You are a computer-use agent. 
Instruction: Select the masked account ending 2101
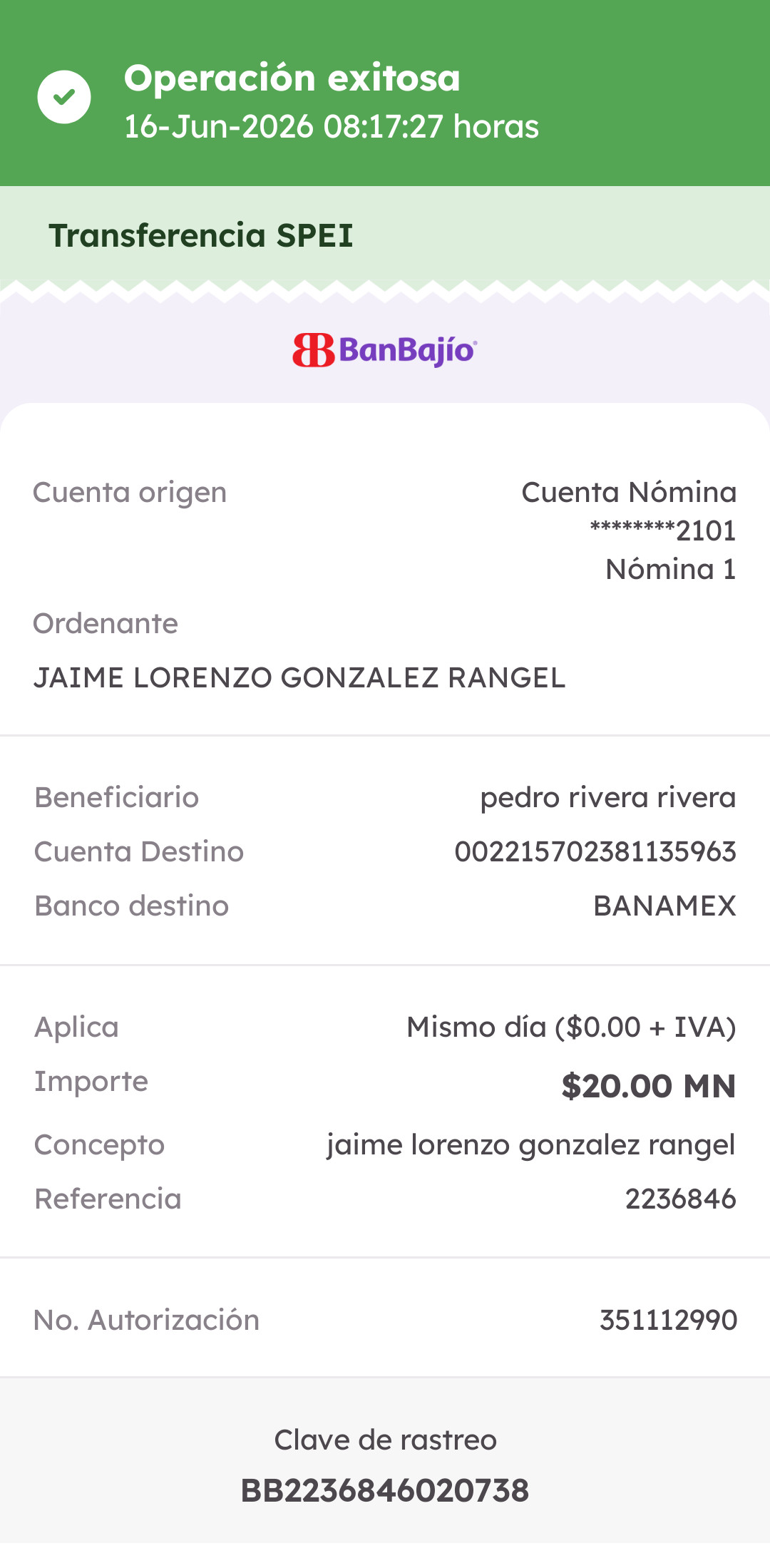(x=663, y=531)
